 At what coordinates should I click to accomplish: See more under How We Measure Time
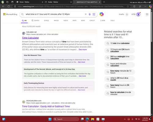click(81, 62)
